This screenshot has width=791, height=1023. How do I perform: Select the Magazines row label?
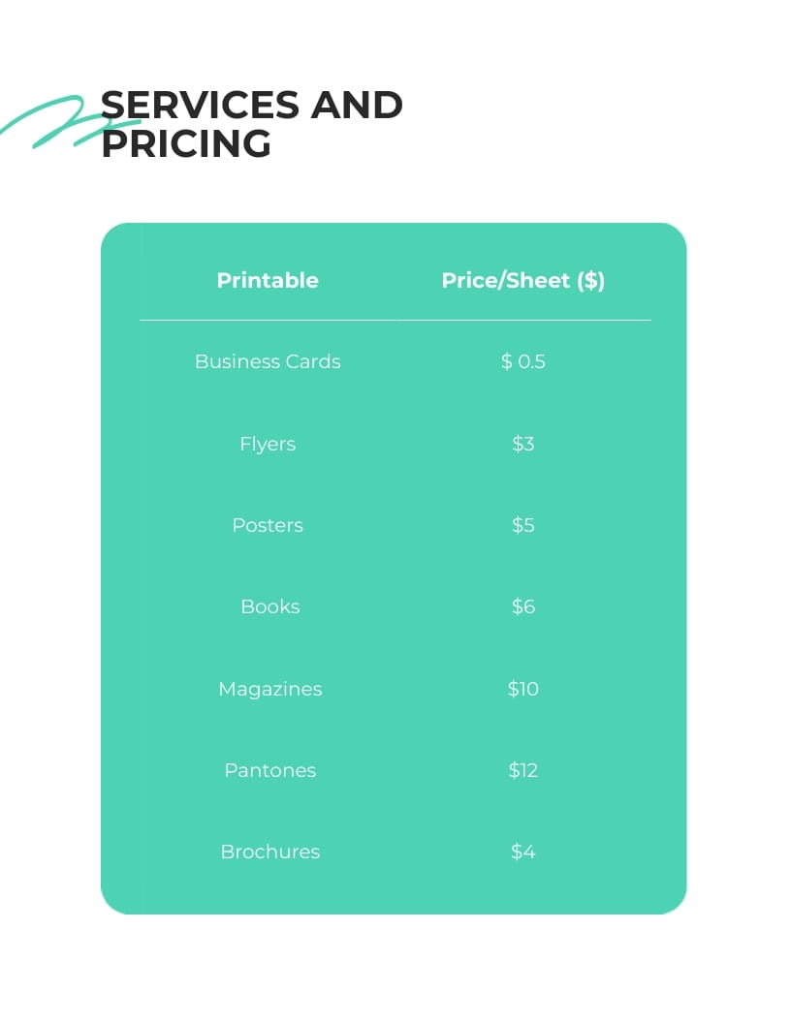(269, 689)
